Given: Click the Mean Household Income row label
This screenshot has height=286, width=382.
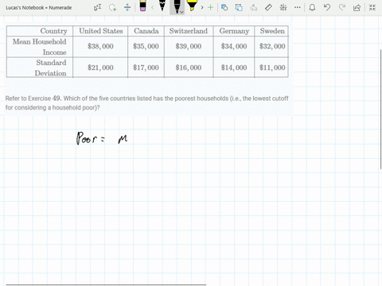Looking at the screenshot, I should click(40, 47).
